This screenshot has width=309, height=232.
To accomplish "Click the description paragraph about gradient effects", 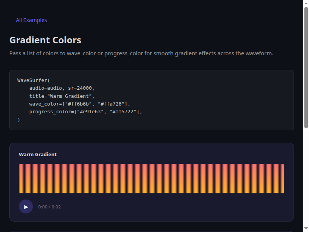I will [141, 53].
